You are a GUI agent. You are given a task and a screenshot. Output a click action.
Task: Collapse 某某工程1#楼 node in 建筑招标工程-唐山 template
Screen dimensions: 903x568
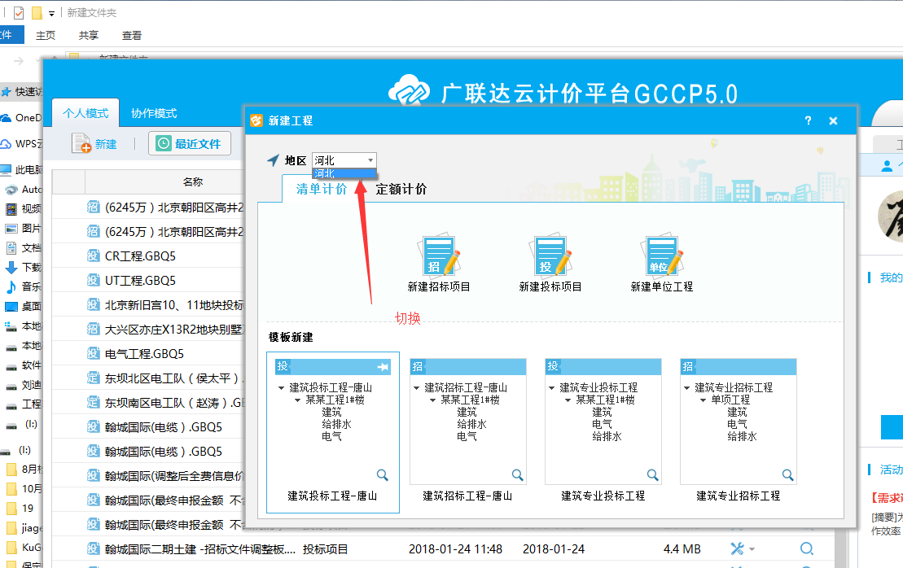tap(433, 400)
